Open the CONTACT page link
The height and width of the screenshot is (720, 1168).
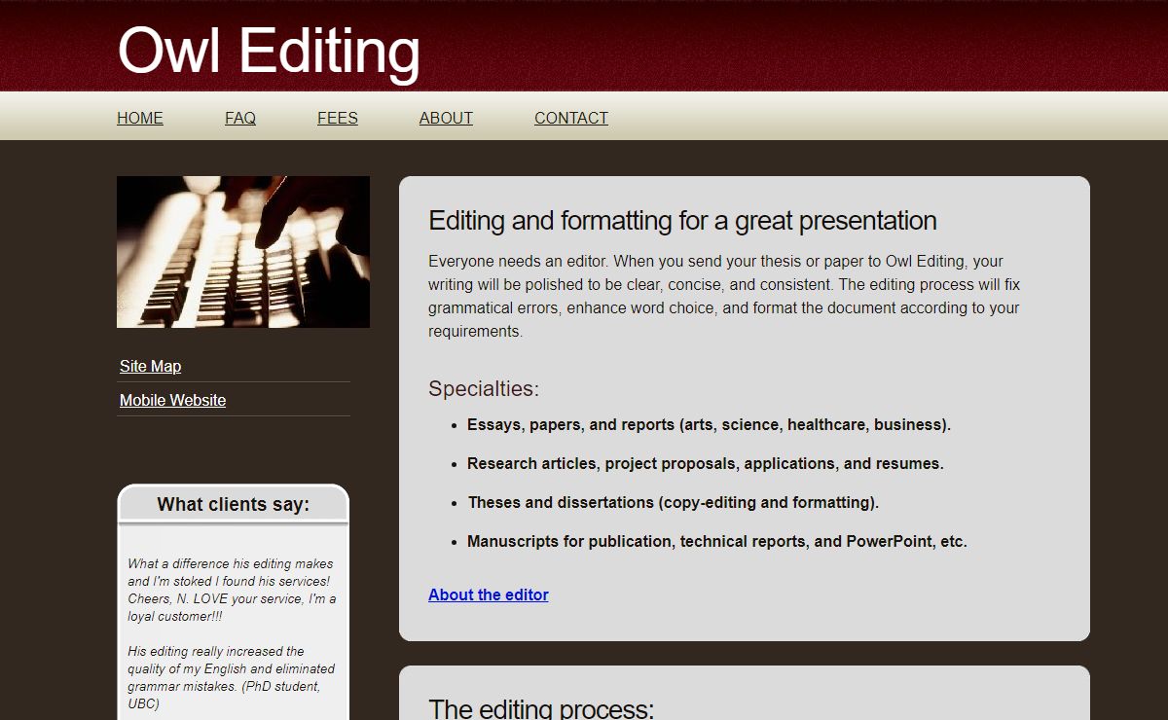coord(571,118)
